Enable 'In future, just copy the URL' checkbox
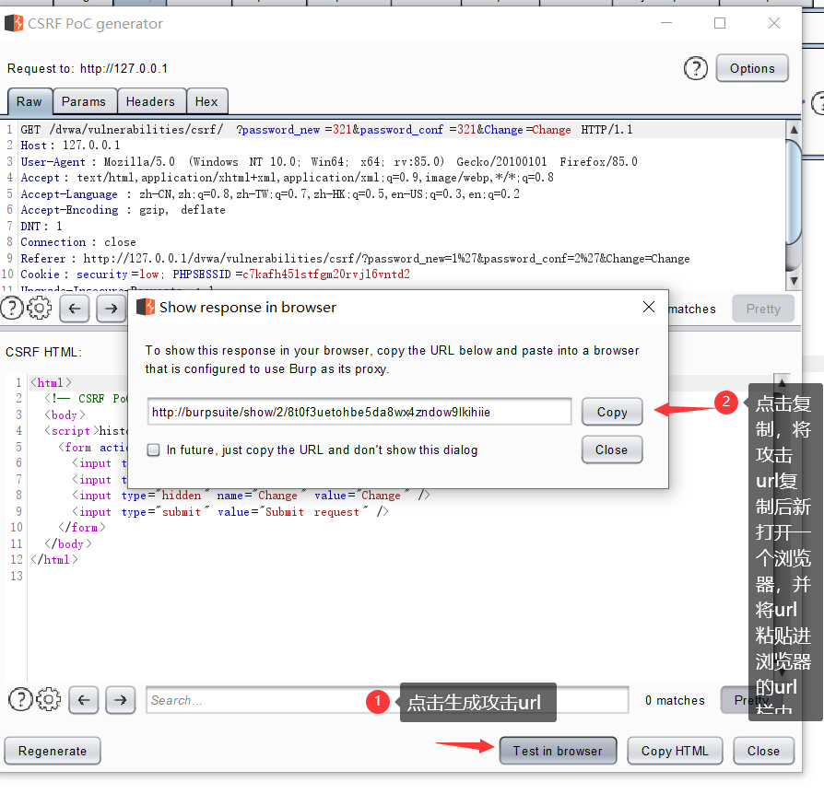Image resolution: width=824 pixels, height=794 pixels. click(153, 450)
